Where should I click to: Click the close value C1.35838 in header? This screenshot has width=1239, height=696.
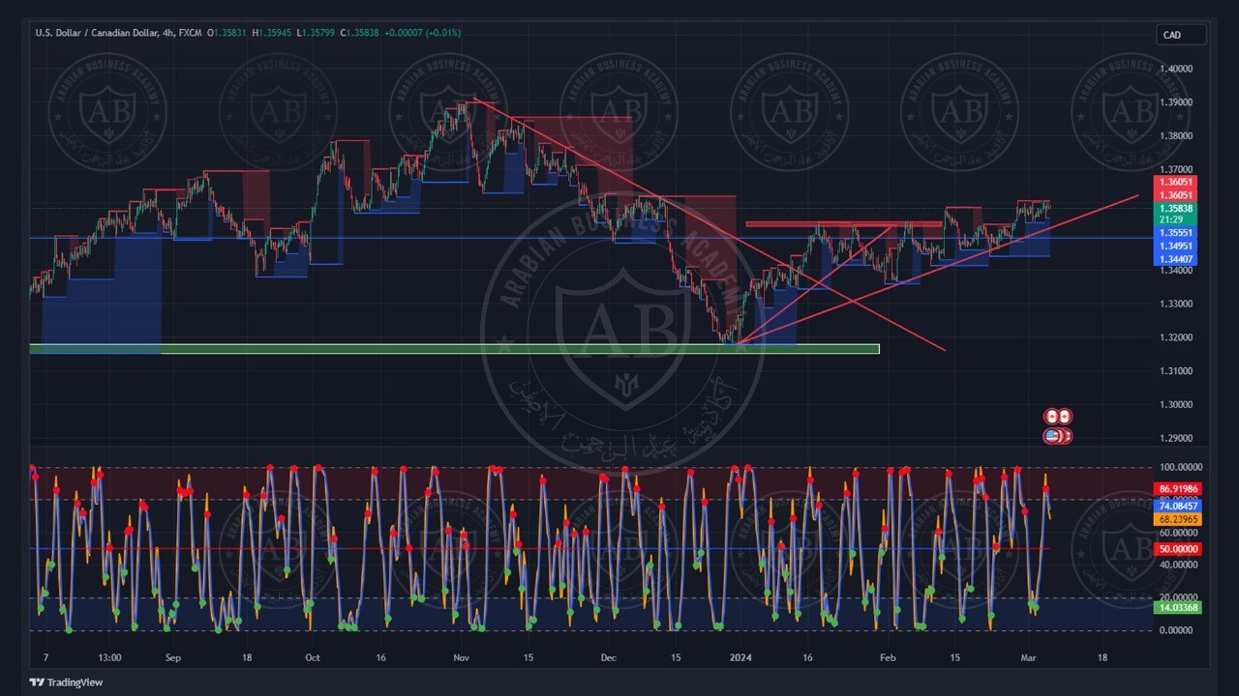[x=359, y=33]
